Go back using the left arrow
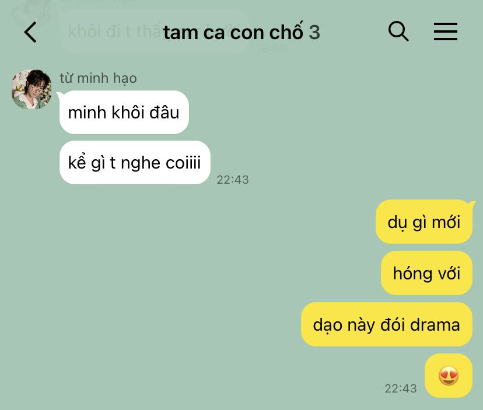The height and width of the screenshot is (410, 483). tap(30, 32)
